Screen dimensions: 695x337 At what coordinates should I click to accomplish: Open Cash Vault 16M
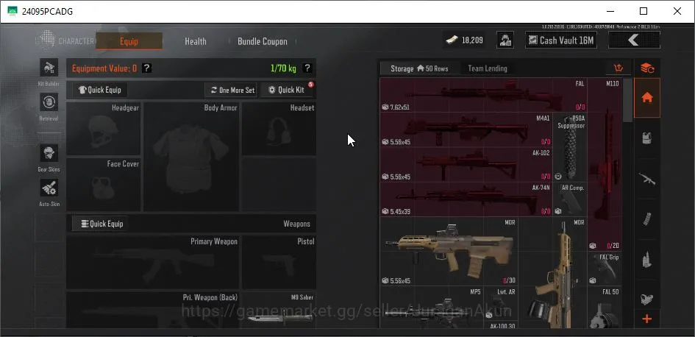pyautogui.click(x=561, y=40)
